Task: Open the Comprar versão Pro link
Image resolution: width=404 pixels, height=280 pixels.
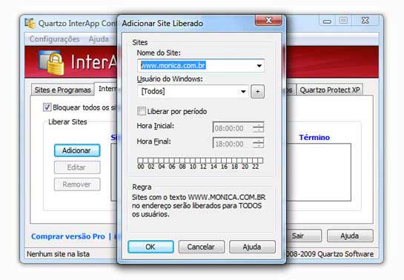Action: coord(68,236)
